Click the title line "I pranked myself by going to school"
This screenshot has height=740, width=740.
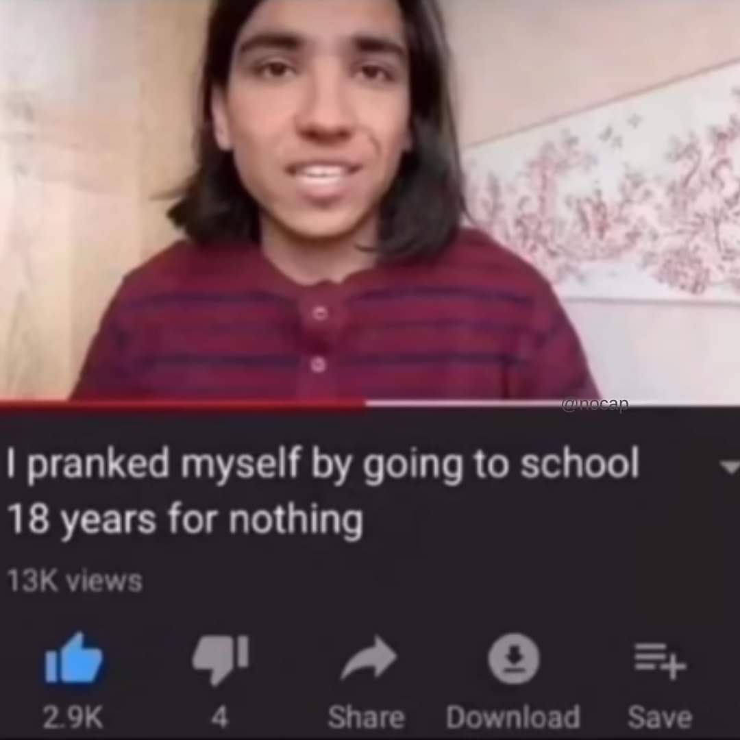(x=323, y=464)
